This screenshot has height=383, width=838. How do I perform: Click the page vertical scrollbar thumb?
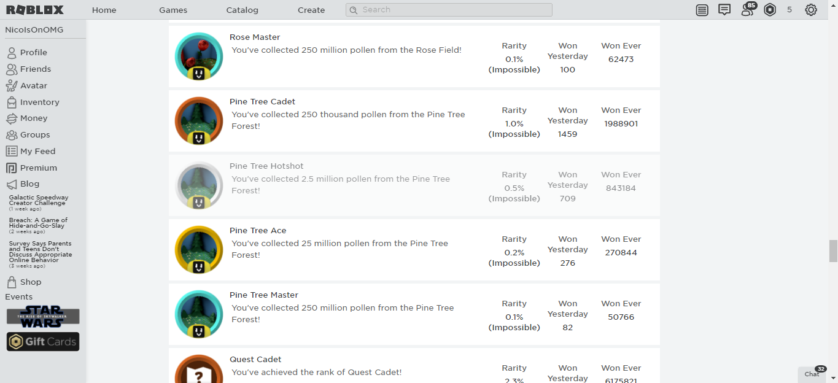point(833,250)
